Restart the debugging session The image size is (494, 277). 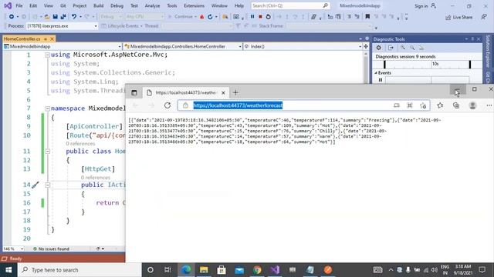click(x=268, y=17)
